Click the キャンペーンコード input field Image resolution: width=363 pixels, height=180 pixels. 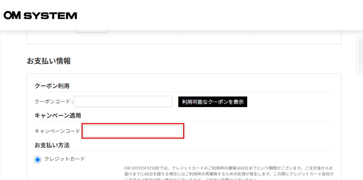coord(133,131)
